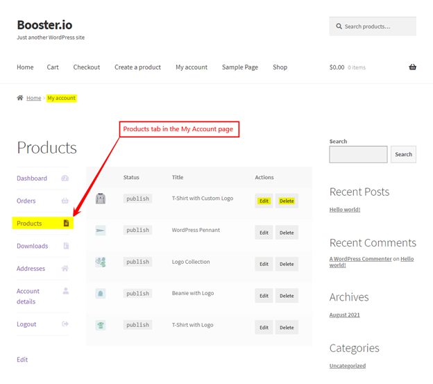Edit T-Shirt with Custom Logo product

[264, 201]
